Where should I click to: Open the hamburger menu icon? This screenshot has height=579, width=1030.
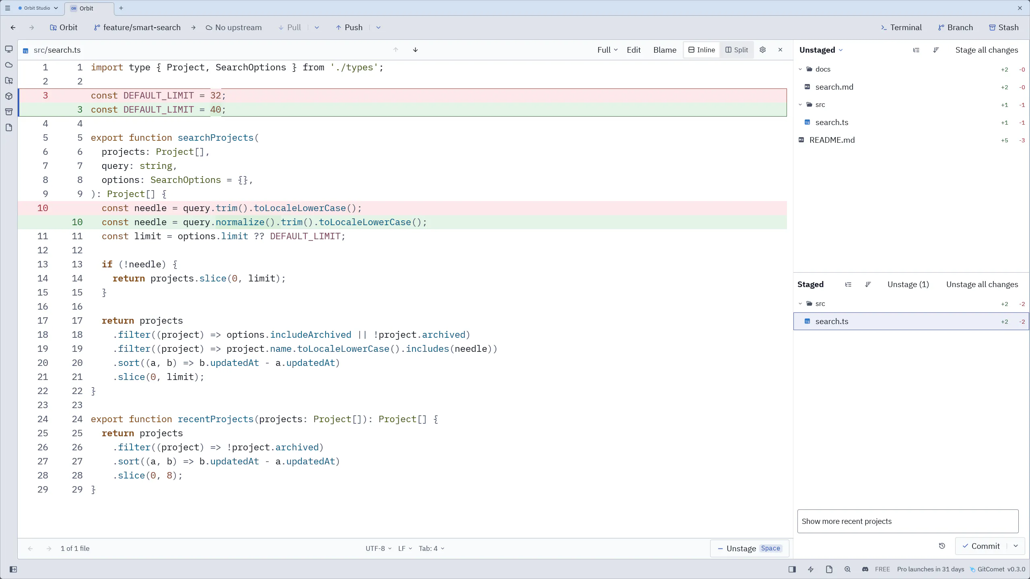click(8, 8)
